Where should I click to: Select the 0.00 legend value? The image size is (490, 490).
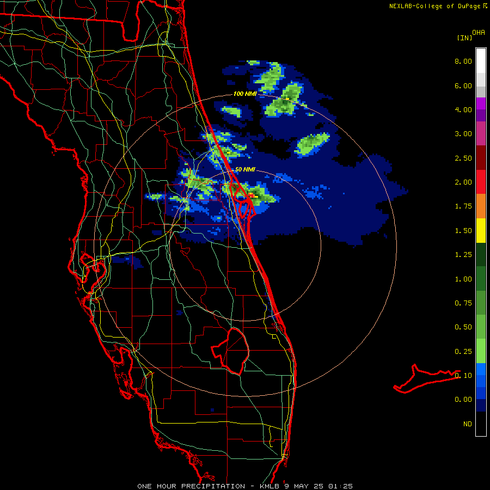point(463,400)
